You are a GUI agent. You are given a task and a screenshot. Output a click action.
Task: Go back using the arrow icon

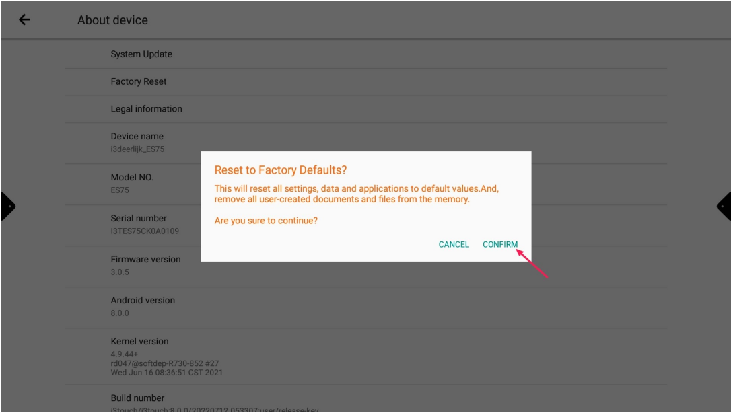coord(24,20)
